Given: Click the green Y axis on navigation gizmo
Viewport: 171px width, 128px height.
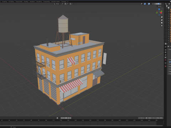Looking at the screenshot, I should point(161,11).
